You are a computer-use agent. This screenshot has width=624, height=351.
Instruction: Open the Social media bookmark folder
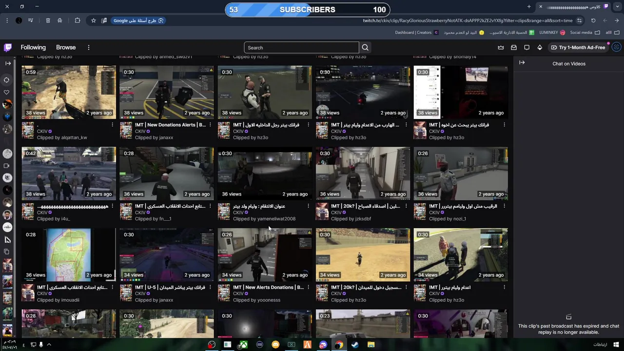point(584,33)
